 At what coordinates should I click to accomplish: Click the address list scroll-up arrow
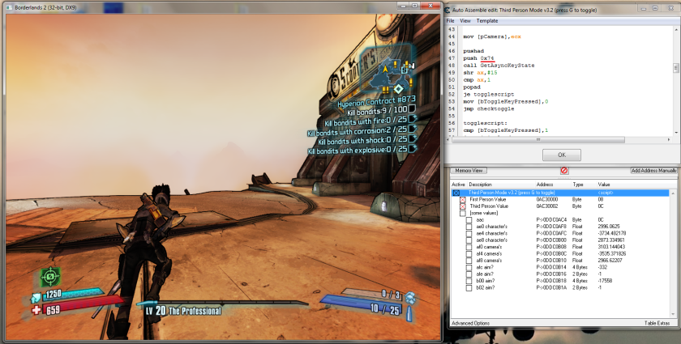[x=674, y=193]
